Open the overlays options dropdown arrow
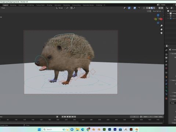The height and width of the screenshot is (132, 176). (137, 8)
